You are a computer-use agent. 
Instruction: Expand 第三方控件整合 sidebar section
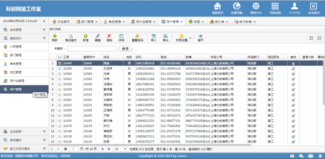[24, 149]
